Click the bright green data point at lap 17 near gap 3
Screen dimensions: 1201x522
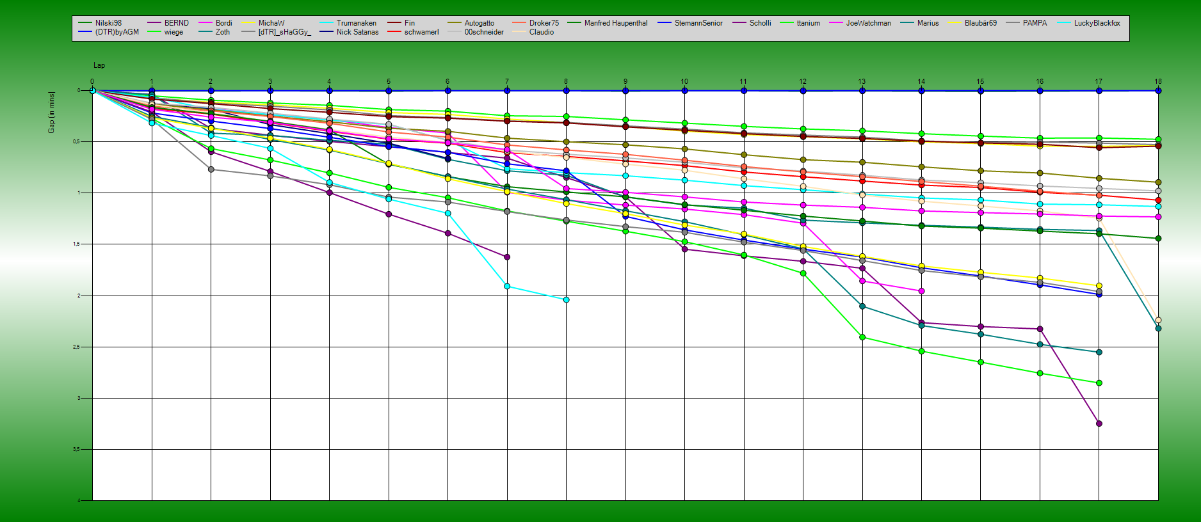click(1099, 383)
